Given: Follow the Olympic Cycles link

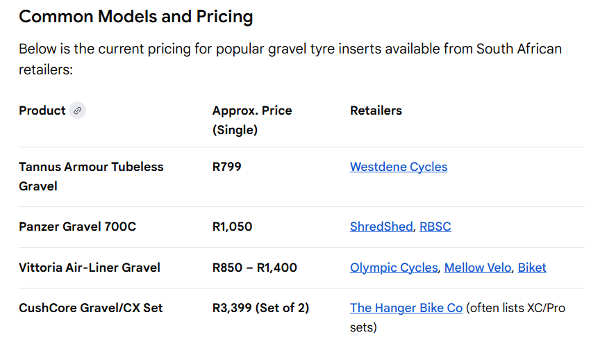Looking at the screenshot, I should 394,268.
